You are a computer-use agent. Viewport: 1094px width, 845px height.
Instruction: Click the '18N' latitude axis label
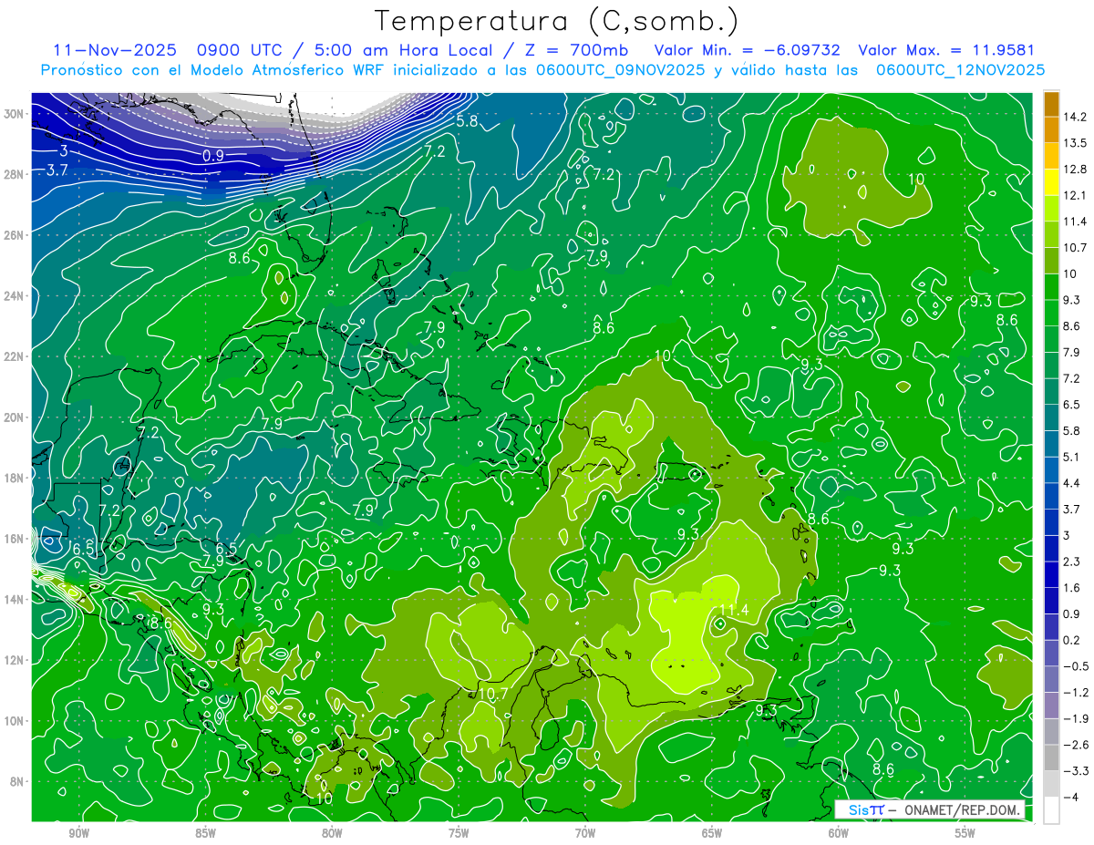click(x=15, y=478)
